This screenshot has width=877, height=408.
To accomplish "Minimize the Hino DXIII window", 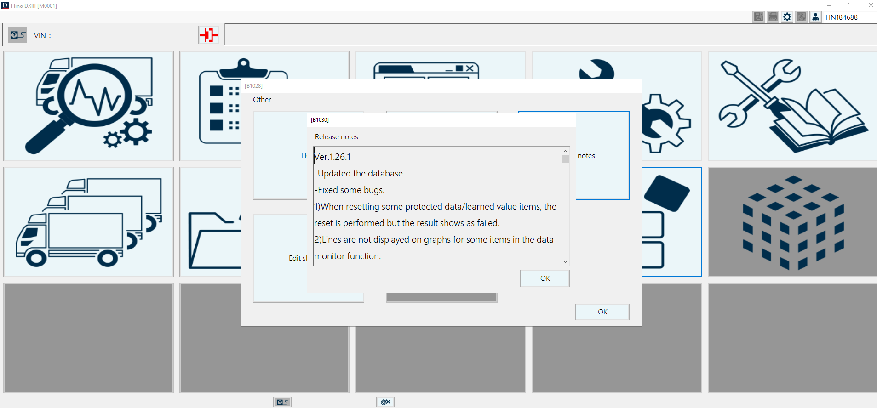I will pyautogui.click(x=829, y=5).
